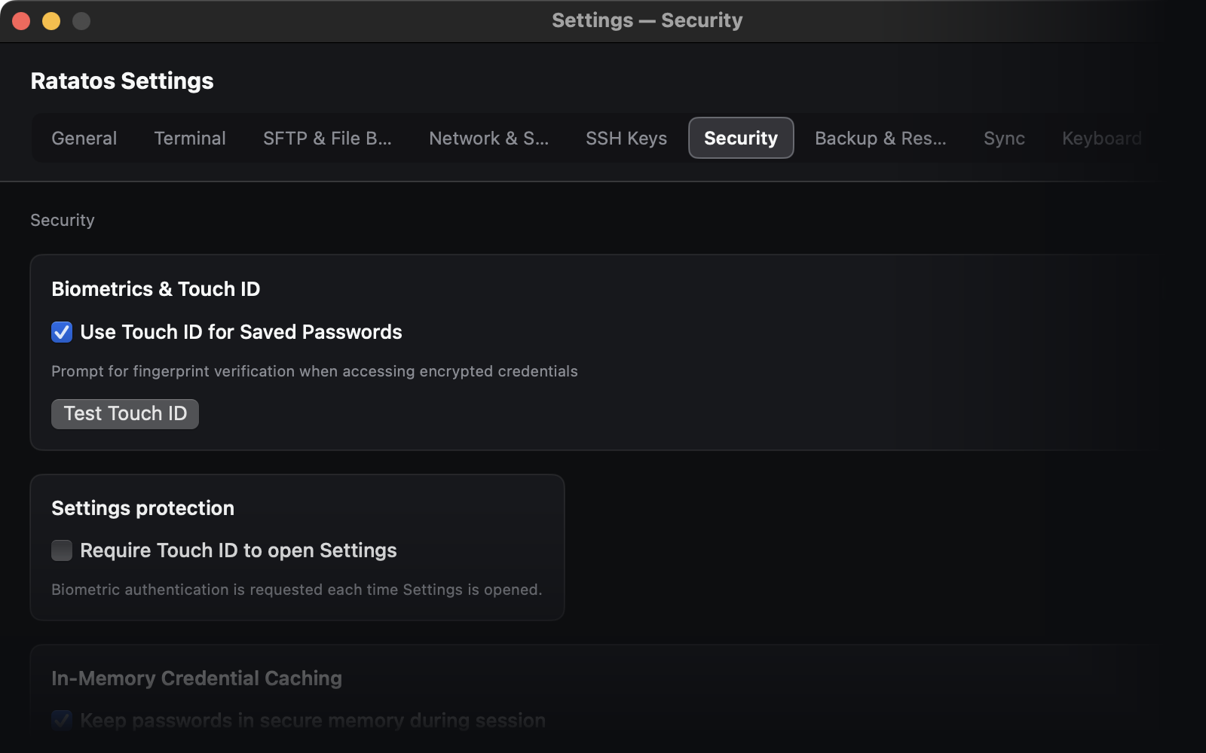Image resolution: width=1206 pixels, height=753 pixels.
Task: Click the Biometric authentication description text
Action: (297, 590)
